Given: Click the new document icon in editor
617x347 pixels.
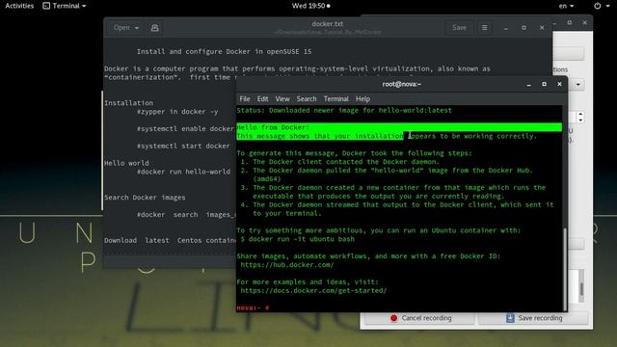Looking at the screenshot, I should coord(154,28).
